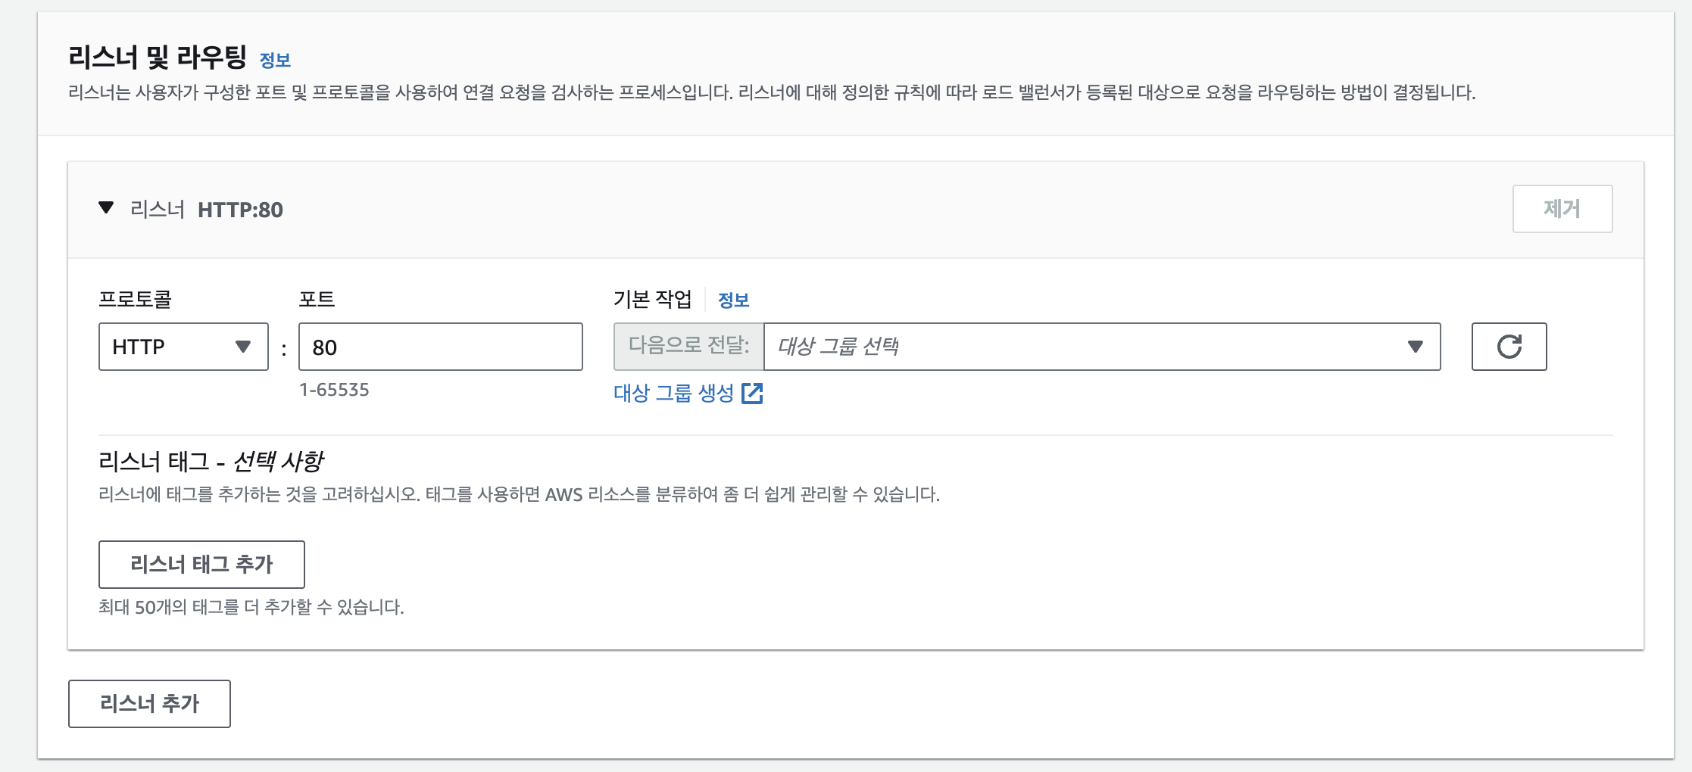Select HTTP in the protocol selector
The height and width of the screenshot is (772, 1692).
point(182,347)
